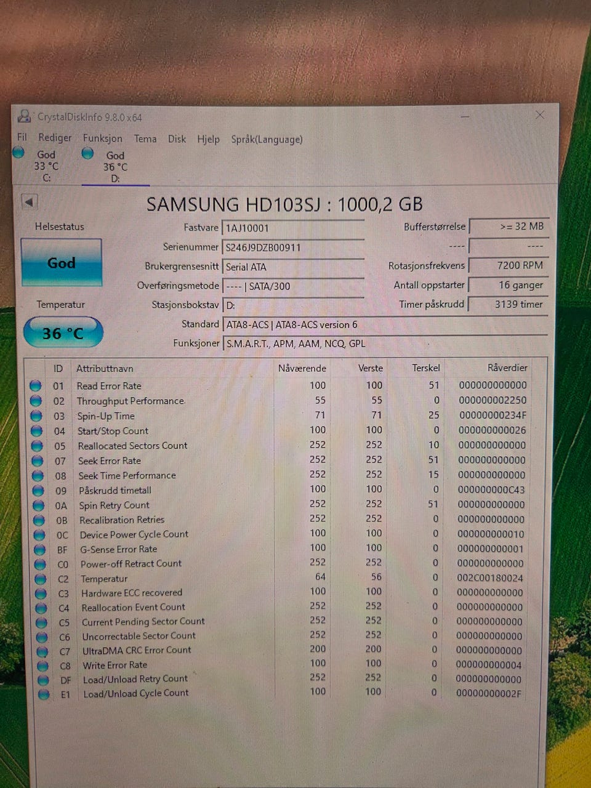Click status dot for Recalibration Retries
The height and width of the screenshot is (788, 591).
coord(39,520)
